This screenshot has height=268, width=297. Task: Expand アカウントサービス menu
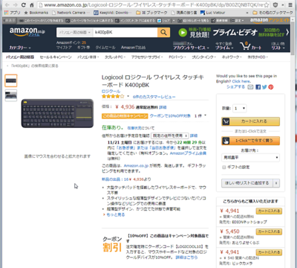pyautogui.click(x=191, y=48)
